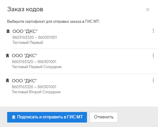158x127 pixels.
Task: Choose certificate owner Тестовый Первый Сотрудник
Action: (37, 67)
